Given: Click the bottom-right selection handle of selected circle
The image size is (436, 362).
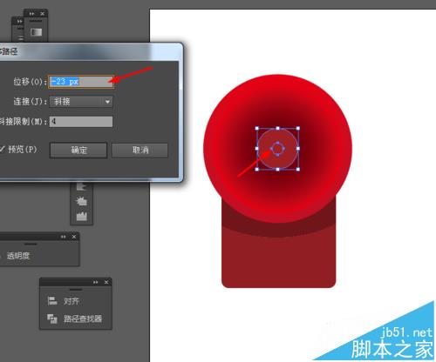Looking at the screenshot, I should [298, 169].
